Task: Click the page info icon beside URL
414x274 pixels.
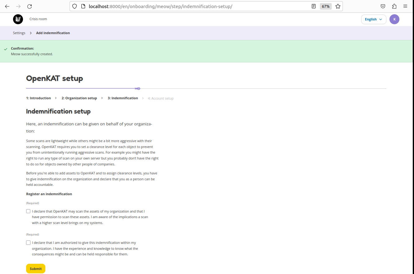Action: click(x=83, y=6)
